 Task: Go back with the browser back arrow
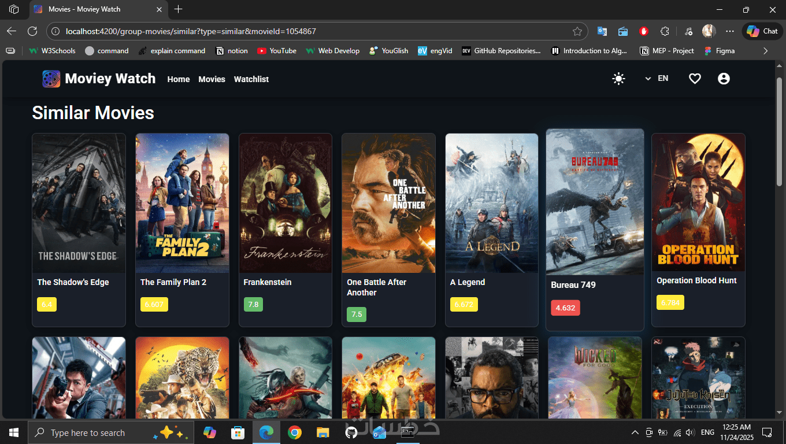[x=12, y=31]
